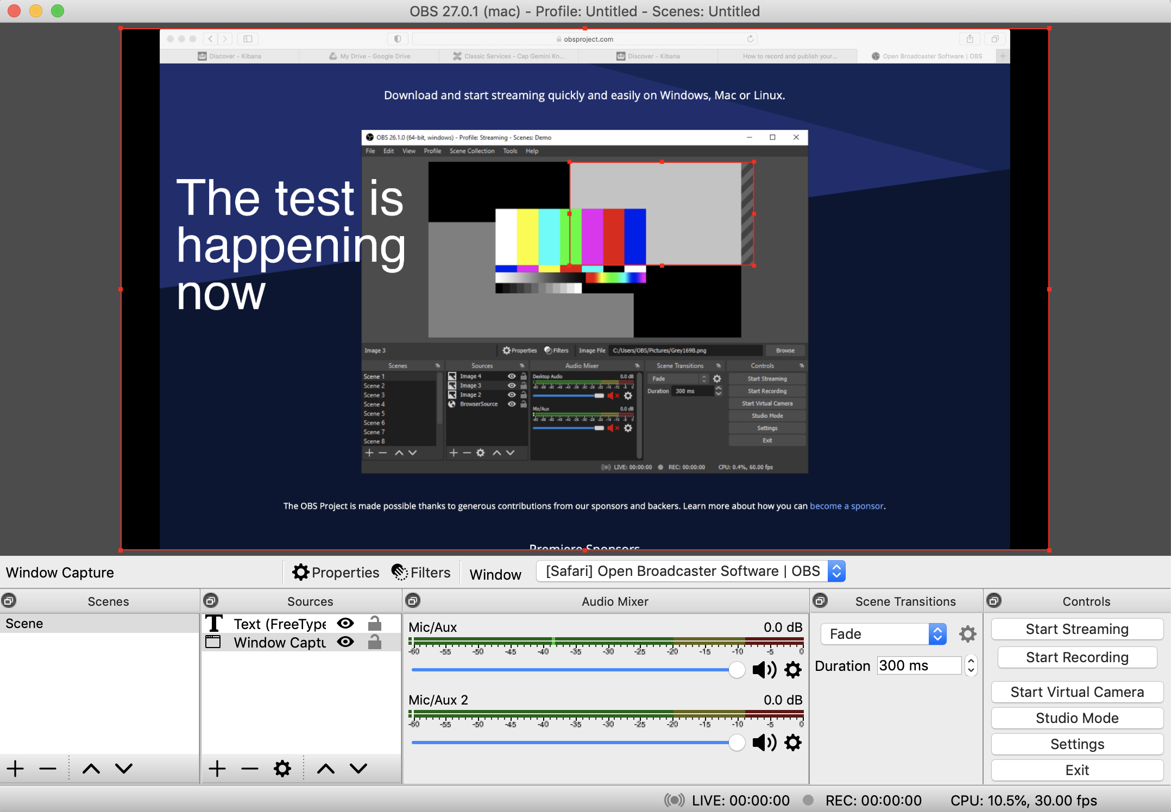Move the scene down in Scenes list
This screenshot has width=1171, height=812.
[124, 769]
